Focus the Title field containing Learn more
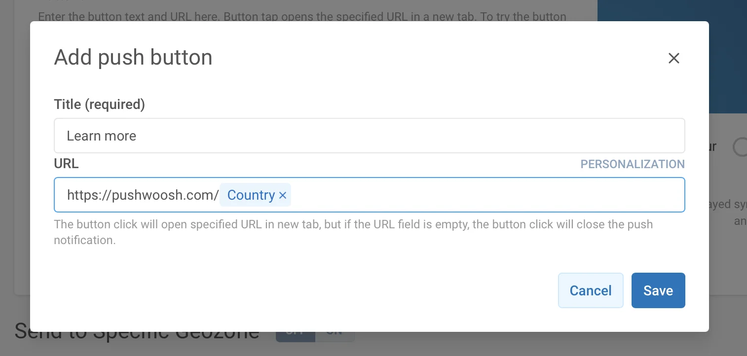Image resolution: width=747 pixels, height=356 pixels. [x=369, y=136]
